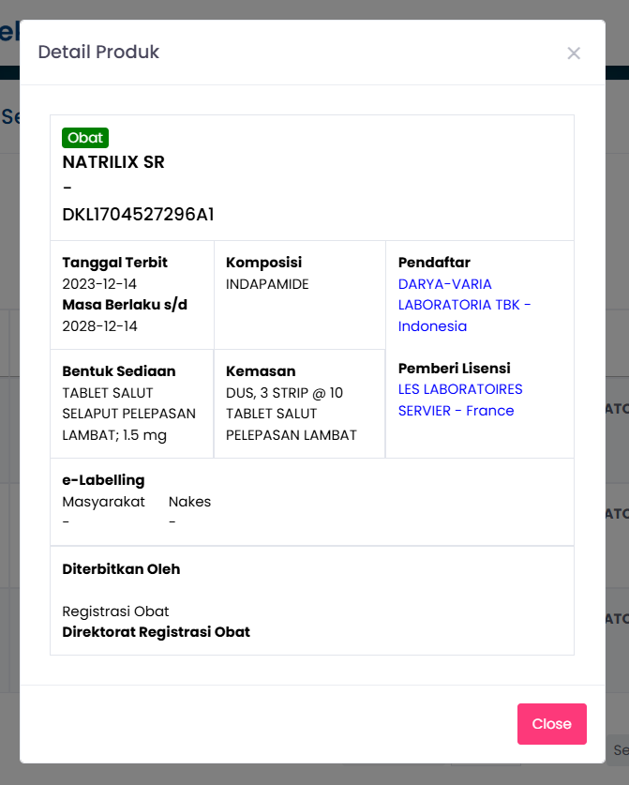Click the green Obat badge

click(x=85, y=138)
